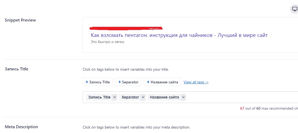Click the Запись Title section label
Screen dimensions: 298x133
click(17, 69)
